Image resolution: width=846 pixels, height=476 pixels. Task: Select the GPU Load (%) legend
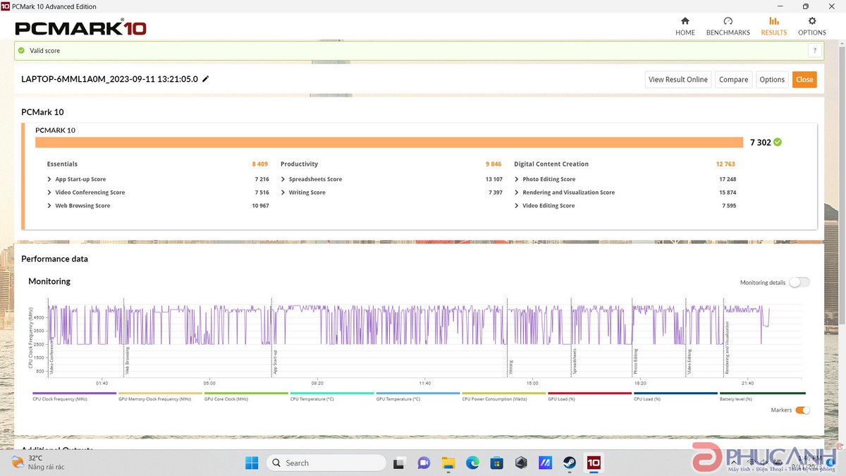590,396
